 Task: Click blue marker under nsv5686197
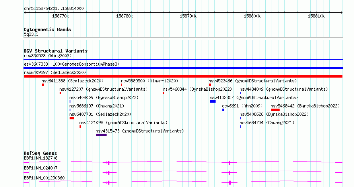tap(70, 110)
